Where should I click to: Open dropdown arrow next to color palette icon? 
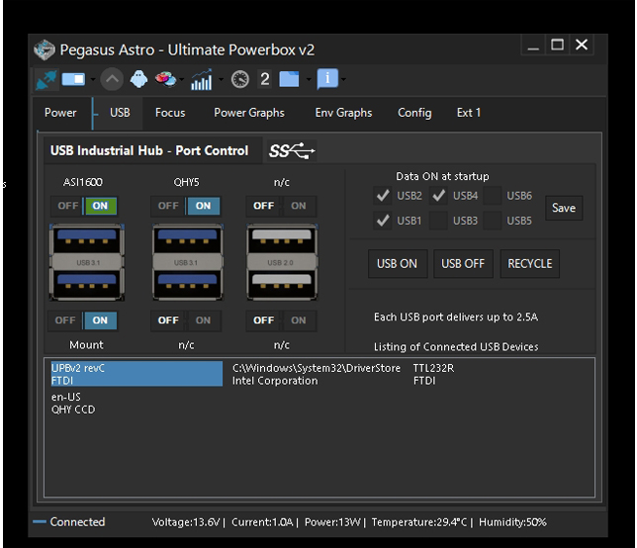pyautogui.click(x=182, y=79)
